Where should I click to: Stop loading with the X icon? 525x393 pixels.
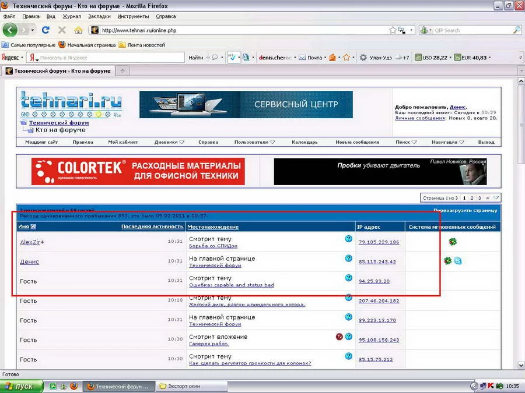[x=62, y=30]
